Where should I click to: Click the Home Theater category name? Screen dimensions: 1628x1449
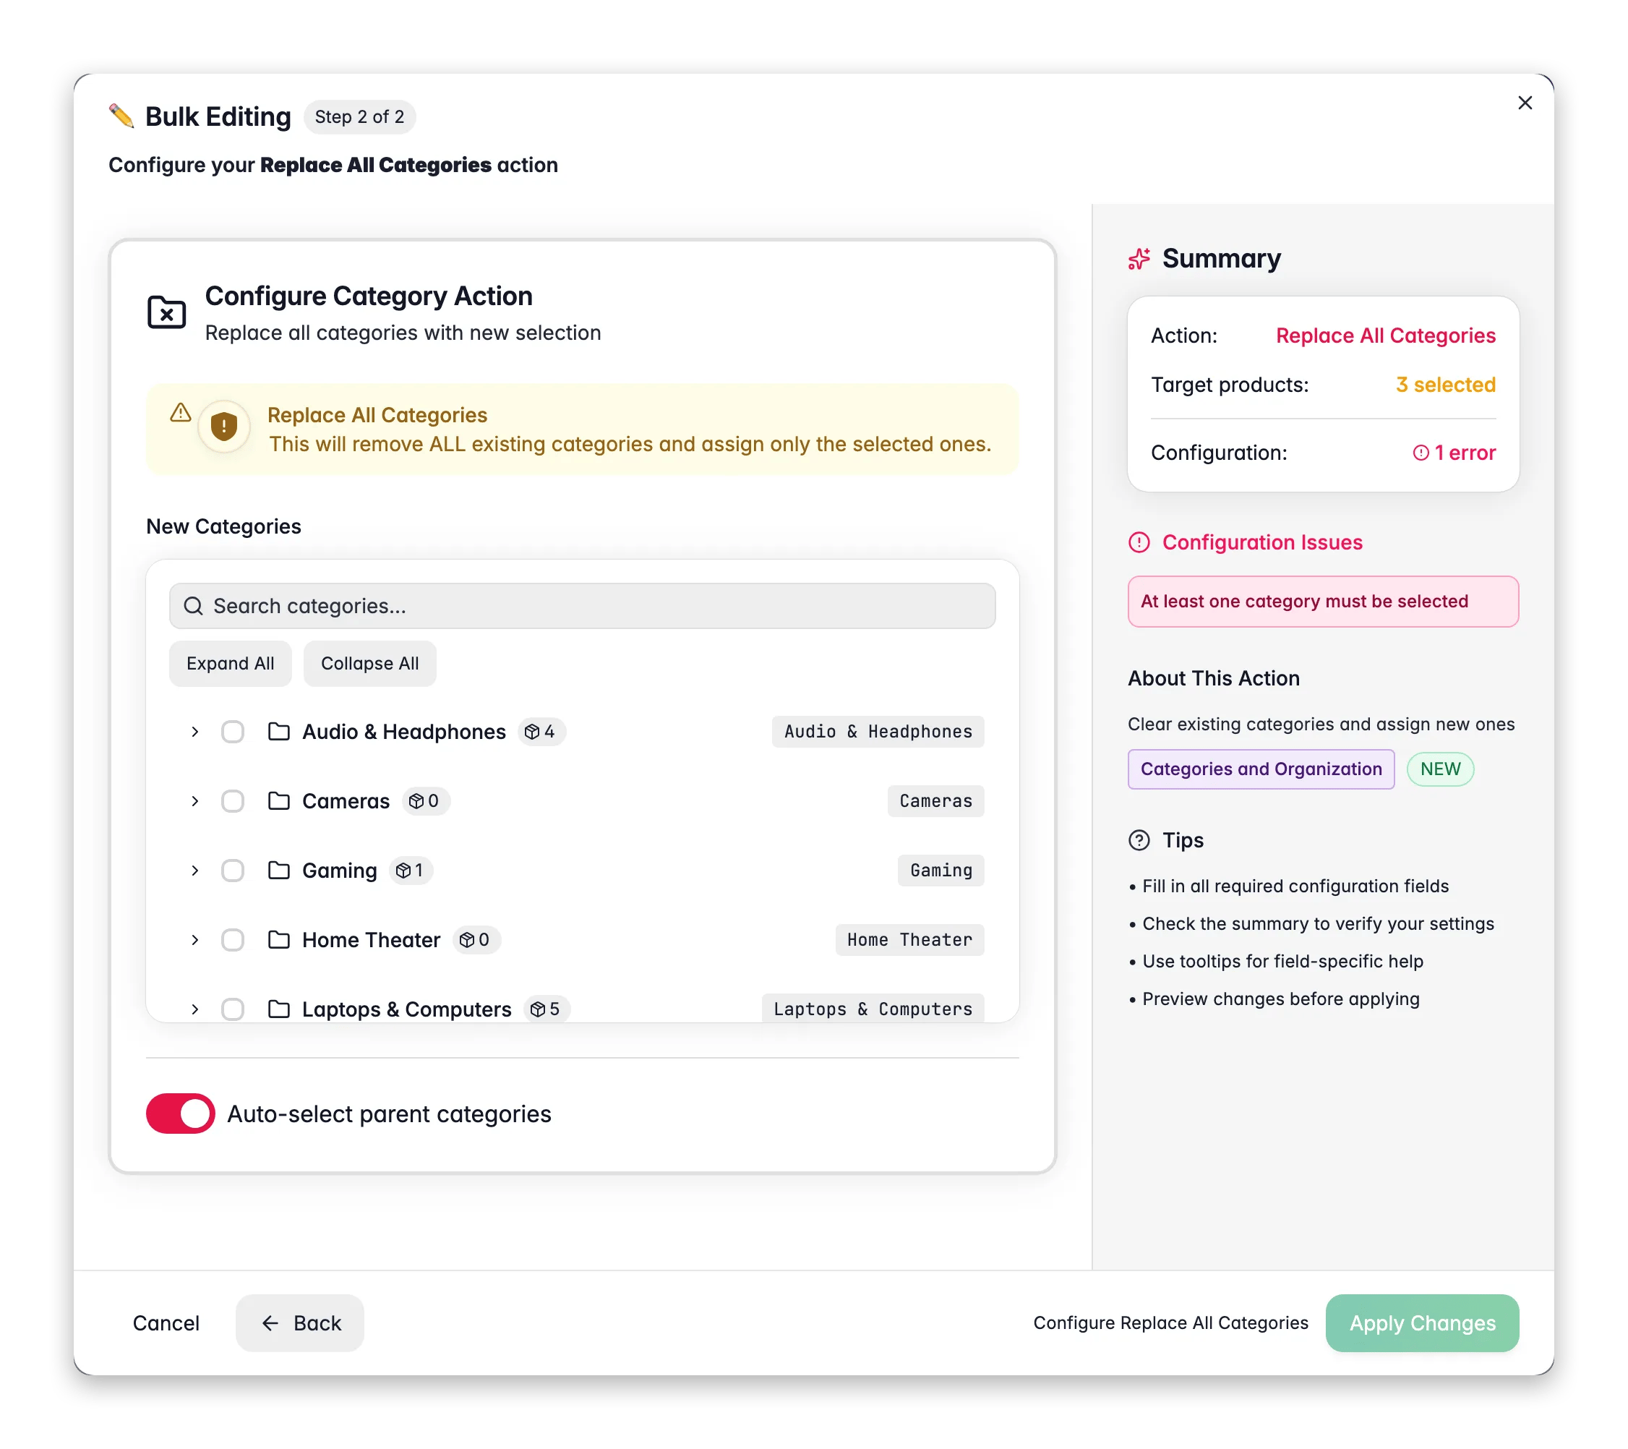pos(371,939)
